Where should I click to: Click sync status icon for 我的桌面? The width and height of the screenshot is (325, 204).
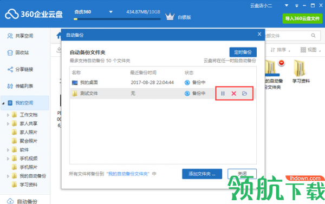click(187, 83)
